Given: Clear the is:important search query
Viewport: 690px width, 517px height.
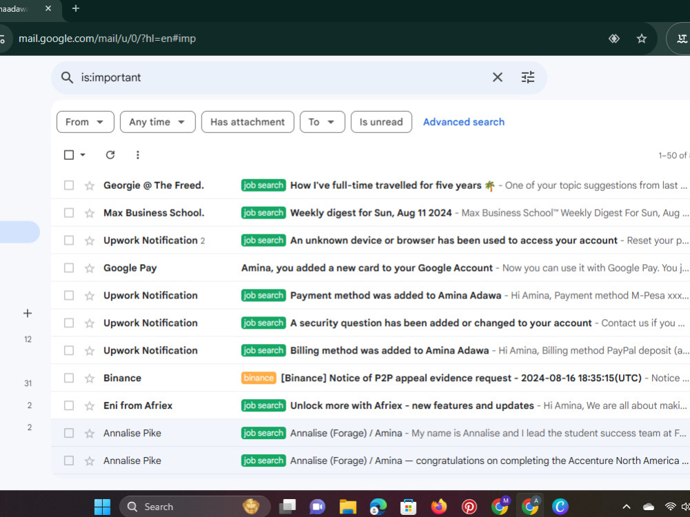Looking at the screenshot, I should (497, 77).
